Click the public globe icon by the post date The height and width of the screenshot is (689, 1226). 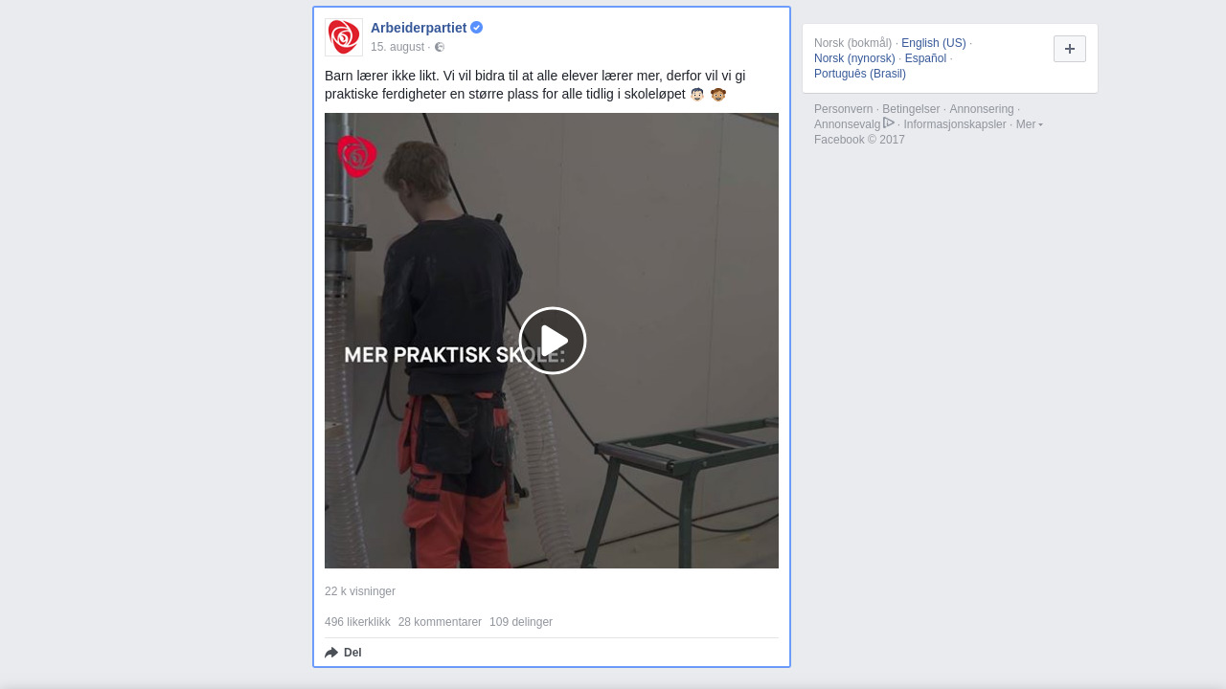tap(440, 47)
